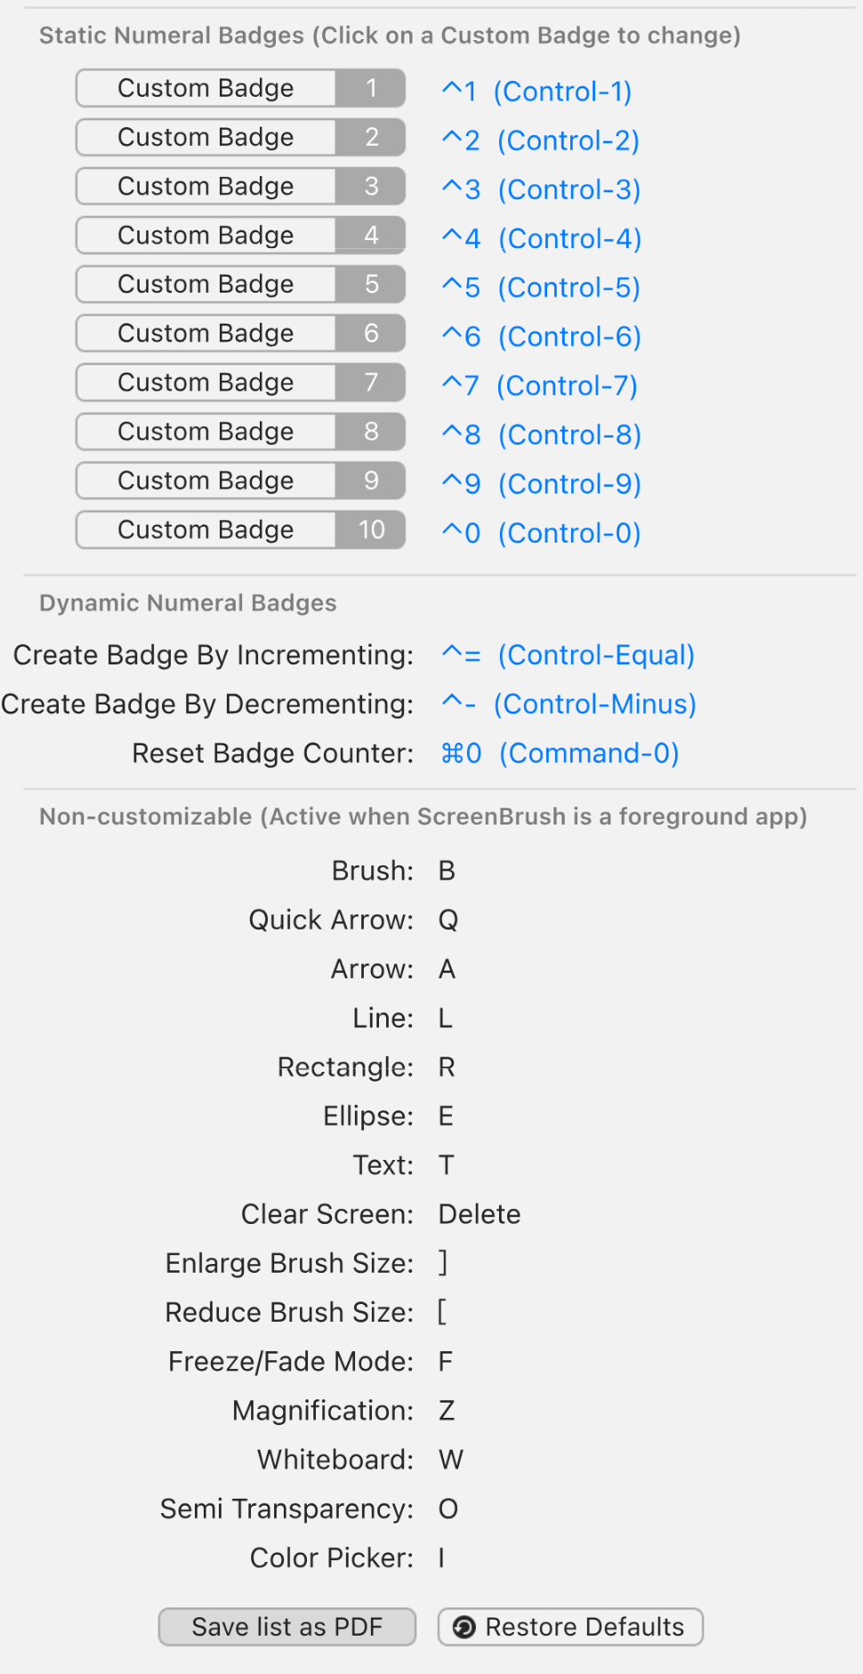Modify the Control-6 shortcut
Screen dimensions: 863x1674
[541, 336]
